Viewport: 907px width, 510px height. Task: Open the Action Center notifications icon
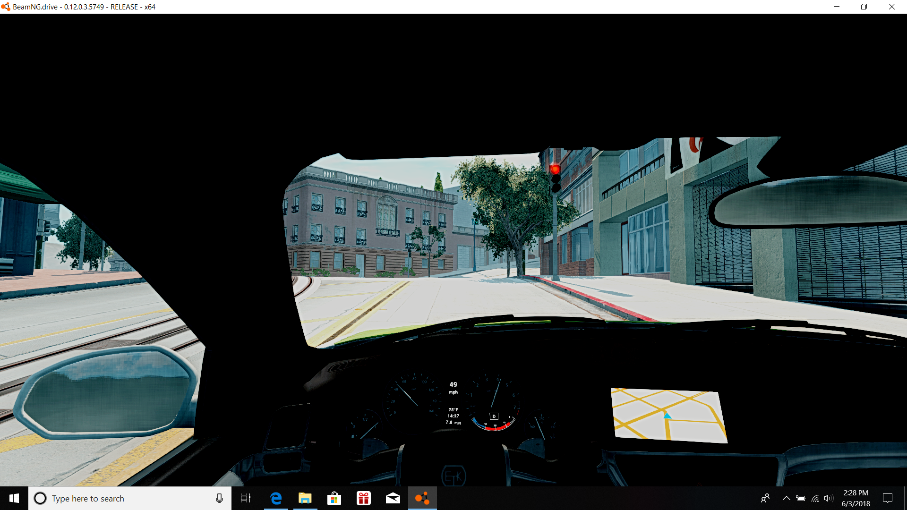point(888,498)
